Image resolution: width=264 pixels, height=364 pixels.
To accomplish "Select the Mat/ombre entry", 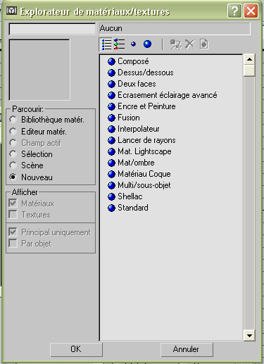I will pyautogui.click(x=136, y=163).
